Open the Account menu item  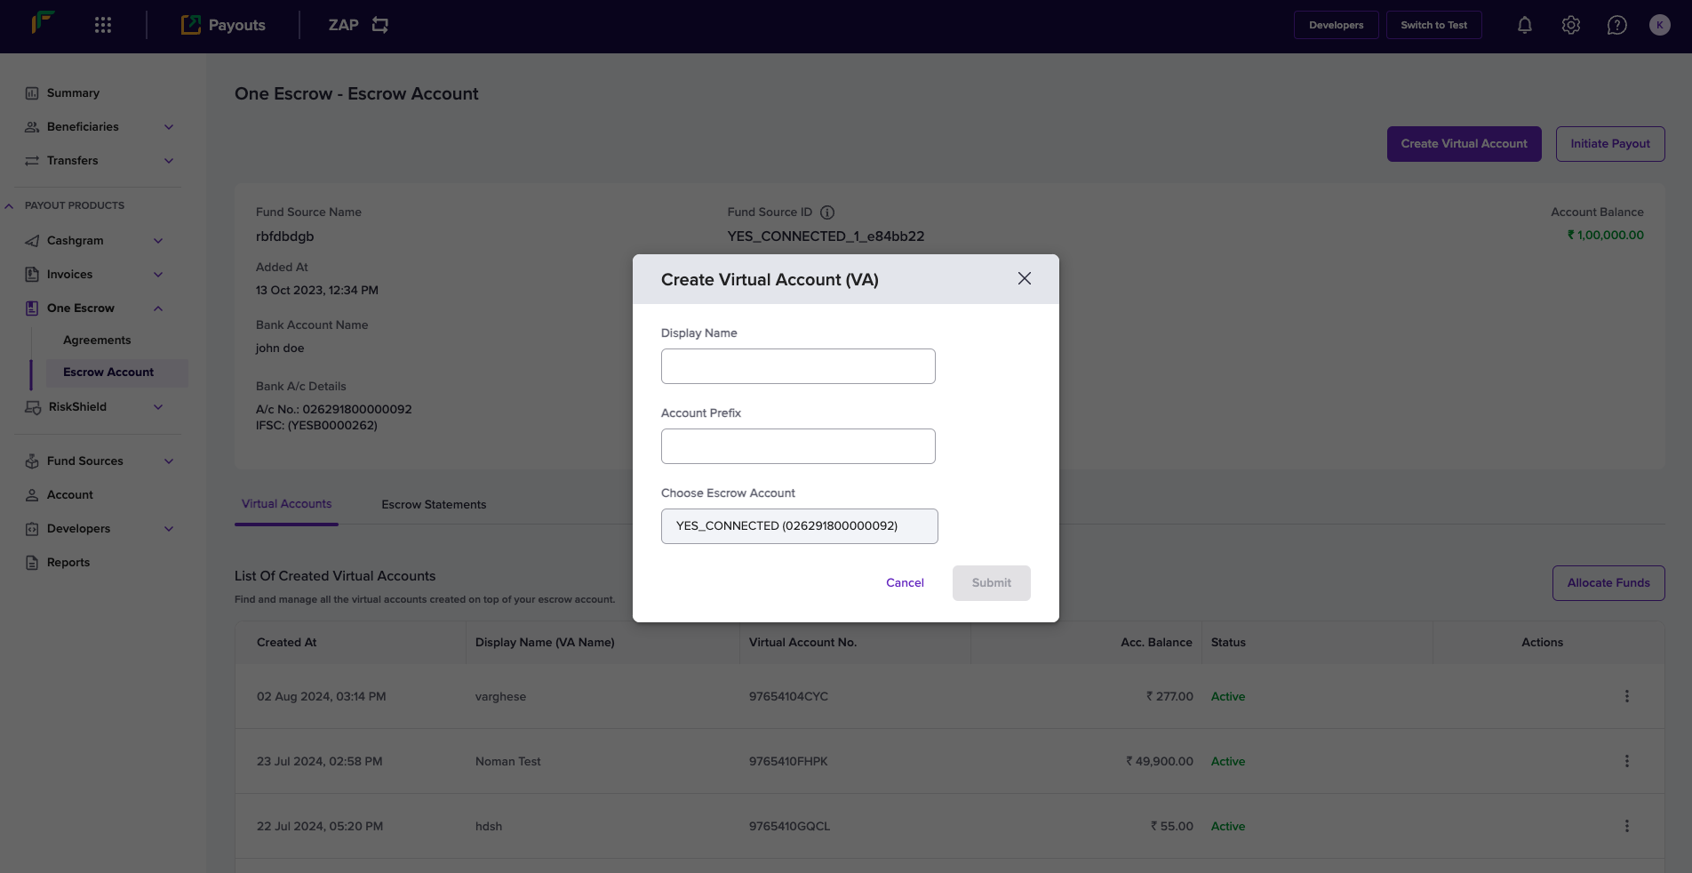point(70,495)
